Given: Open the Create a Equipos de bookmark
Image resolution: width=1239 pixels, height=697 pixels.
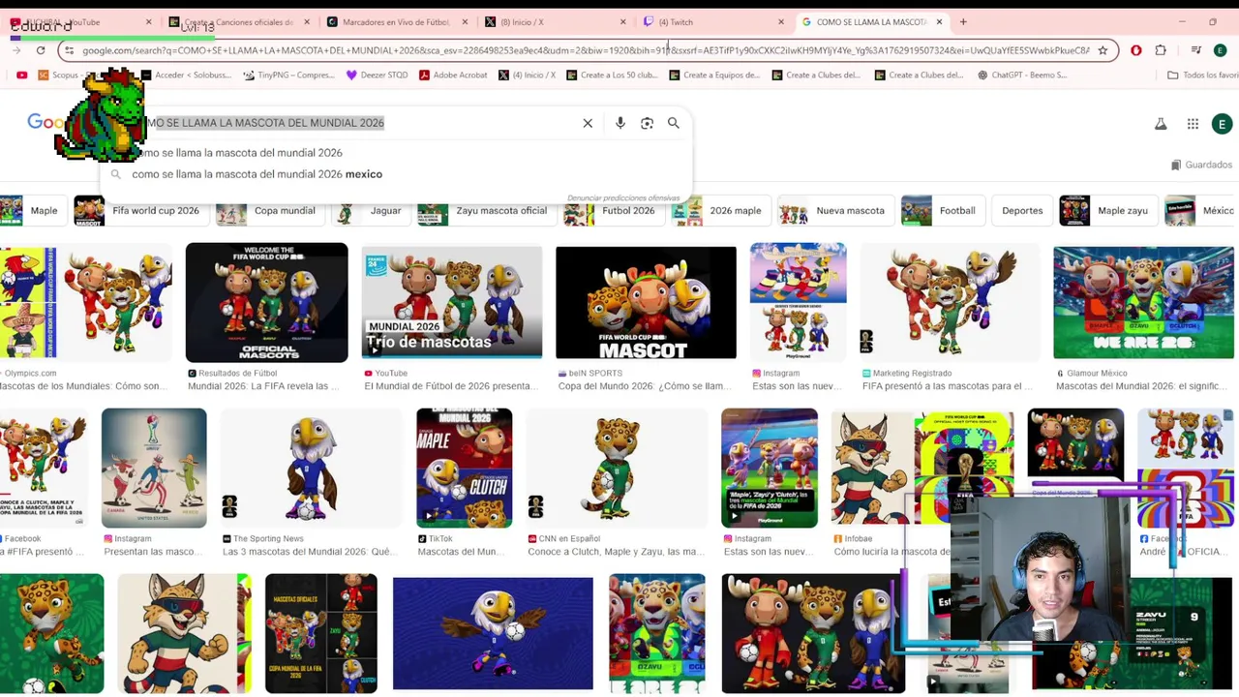Looking at the screenshot, I should pos(715,75).
